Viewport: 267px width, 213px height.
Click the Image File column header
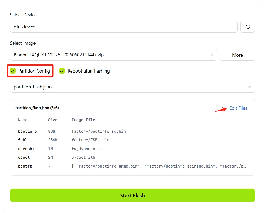(x=83, y=120)
